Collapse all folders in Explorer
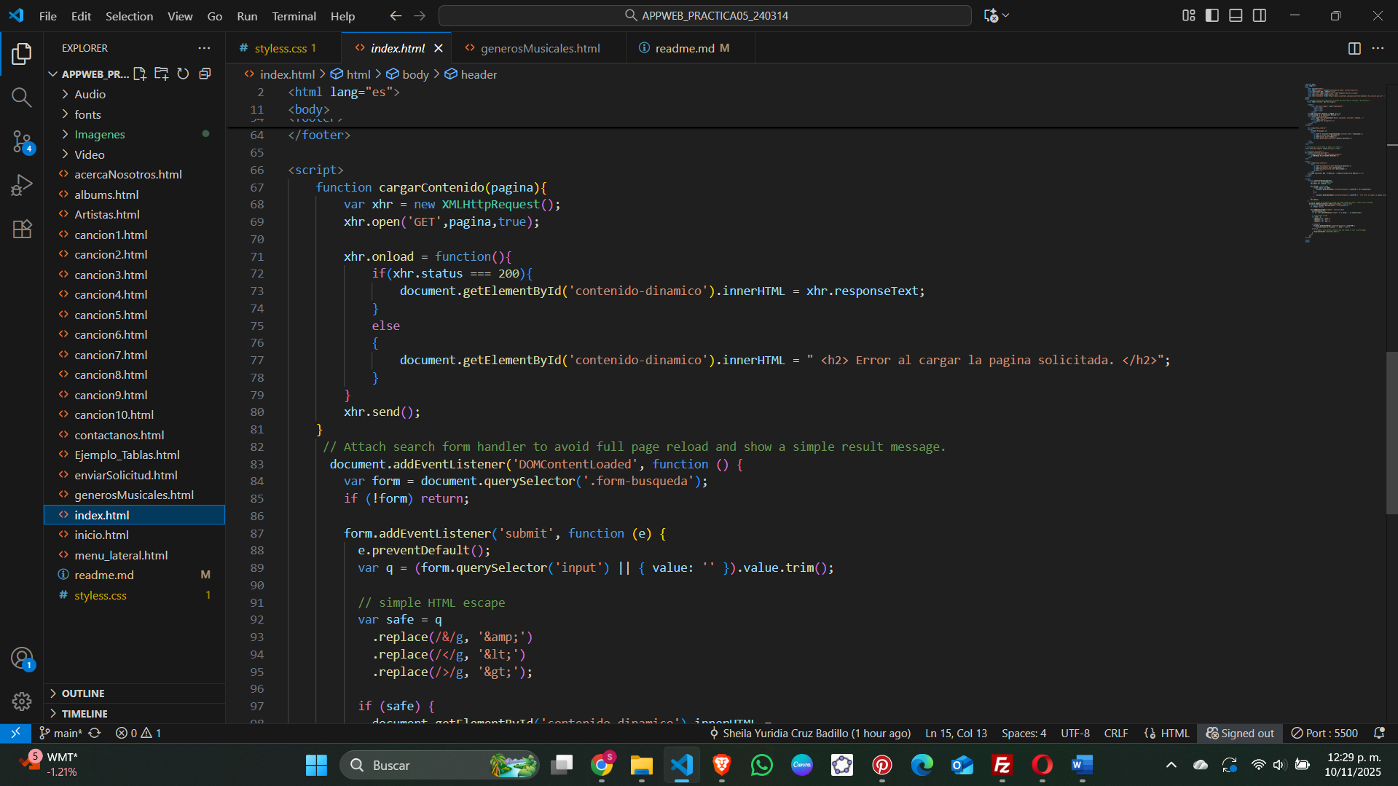 (205, 74)
